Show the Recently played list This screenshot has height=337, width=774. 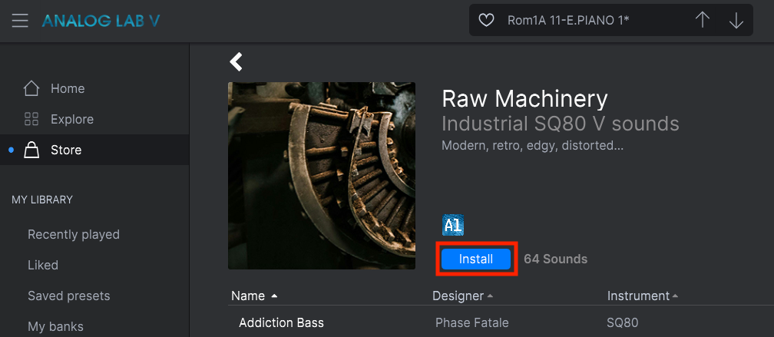pos(74,234)
